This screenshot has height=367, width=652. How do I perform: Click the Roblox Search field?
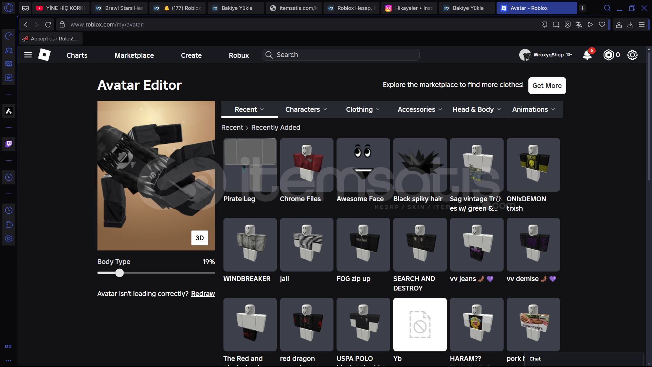(x=341, y=55)
